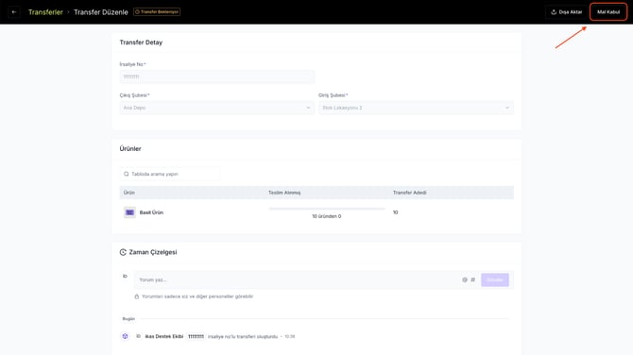Click the Teslim Alınmış progress bar
This screenshot has height=355, width=633.
(327, 209)
